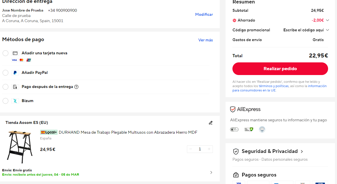Click the Bizum logo icon
The width and height of the screenshot is (337, 184).
point(15,101)
